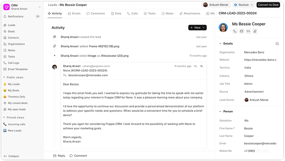Screen dimensions: 285x161
Task: Select the Activity tab
Action: click(55, 14)
